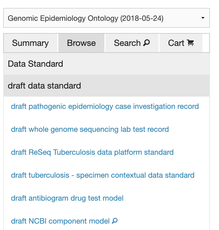Select the magnifier icon next to draft NCBI component model
The image size is (219, 230).
(x=115, y=221)
